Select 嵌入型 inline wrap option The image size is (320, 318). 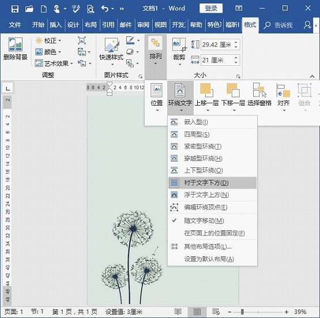[212, 122]
